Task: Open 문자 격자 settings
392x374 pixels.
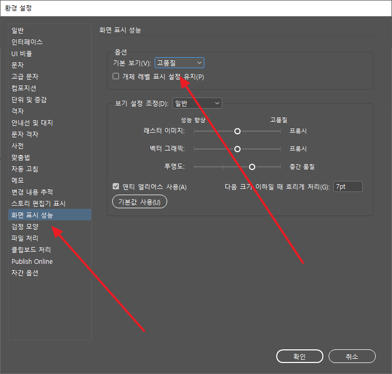Action: click(50, 134)
